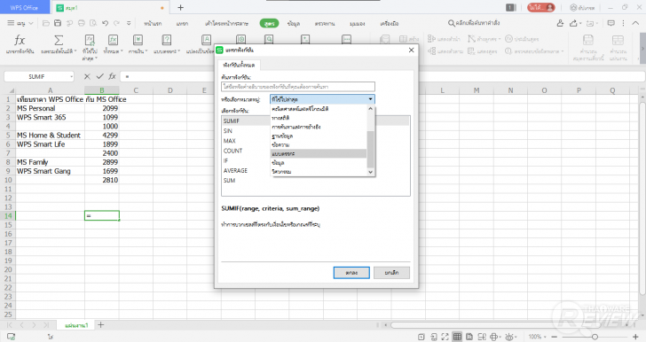Image resolution: width=646 pixels, height=342 pixels.
Task: Click the share export icon top right
Action: [573, 23]
